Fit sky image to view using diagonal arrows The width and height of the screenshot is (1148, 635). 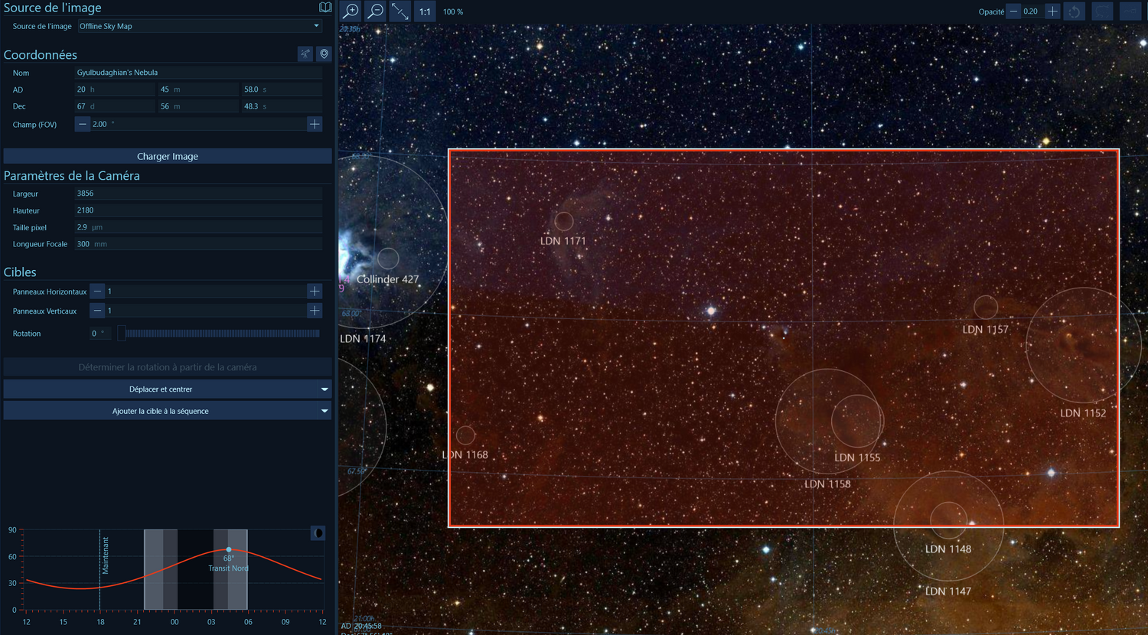click(400, 11)
